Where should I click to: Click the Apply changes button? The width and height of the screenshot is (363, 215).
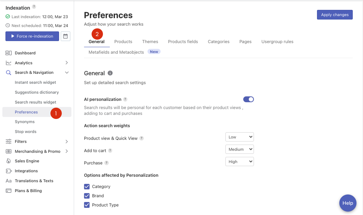pyautogui.click(x=335, y=15)
